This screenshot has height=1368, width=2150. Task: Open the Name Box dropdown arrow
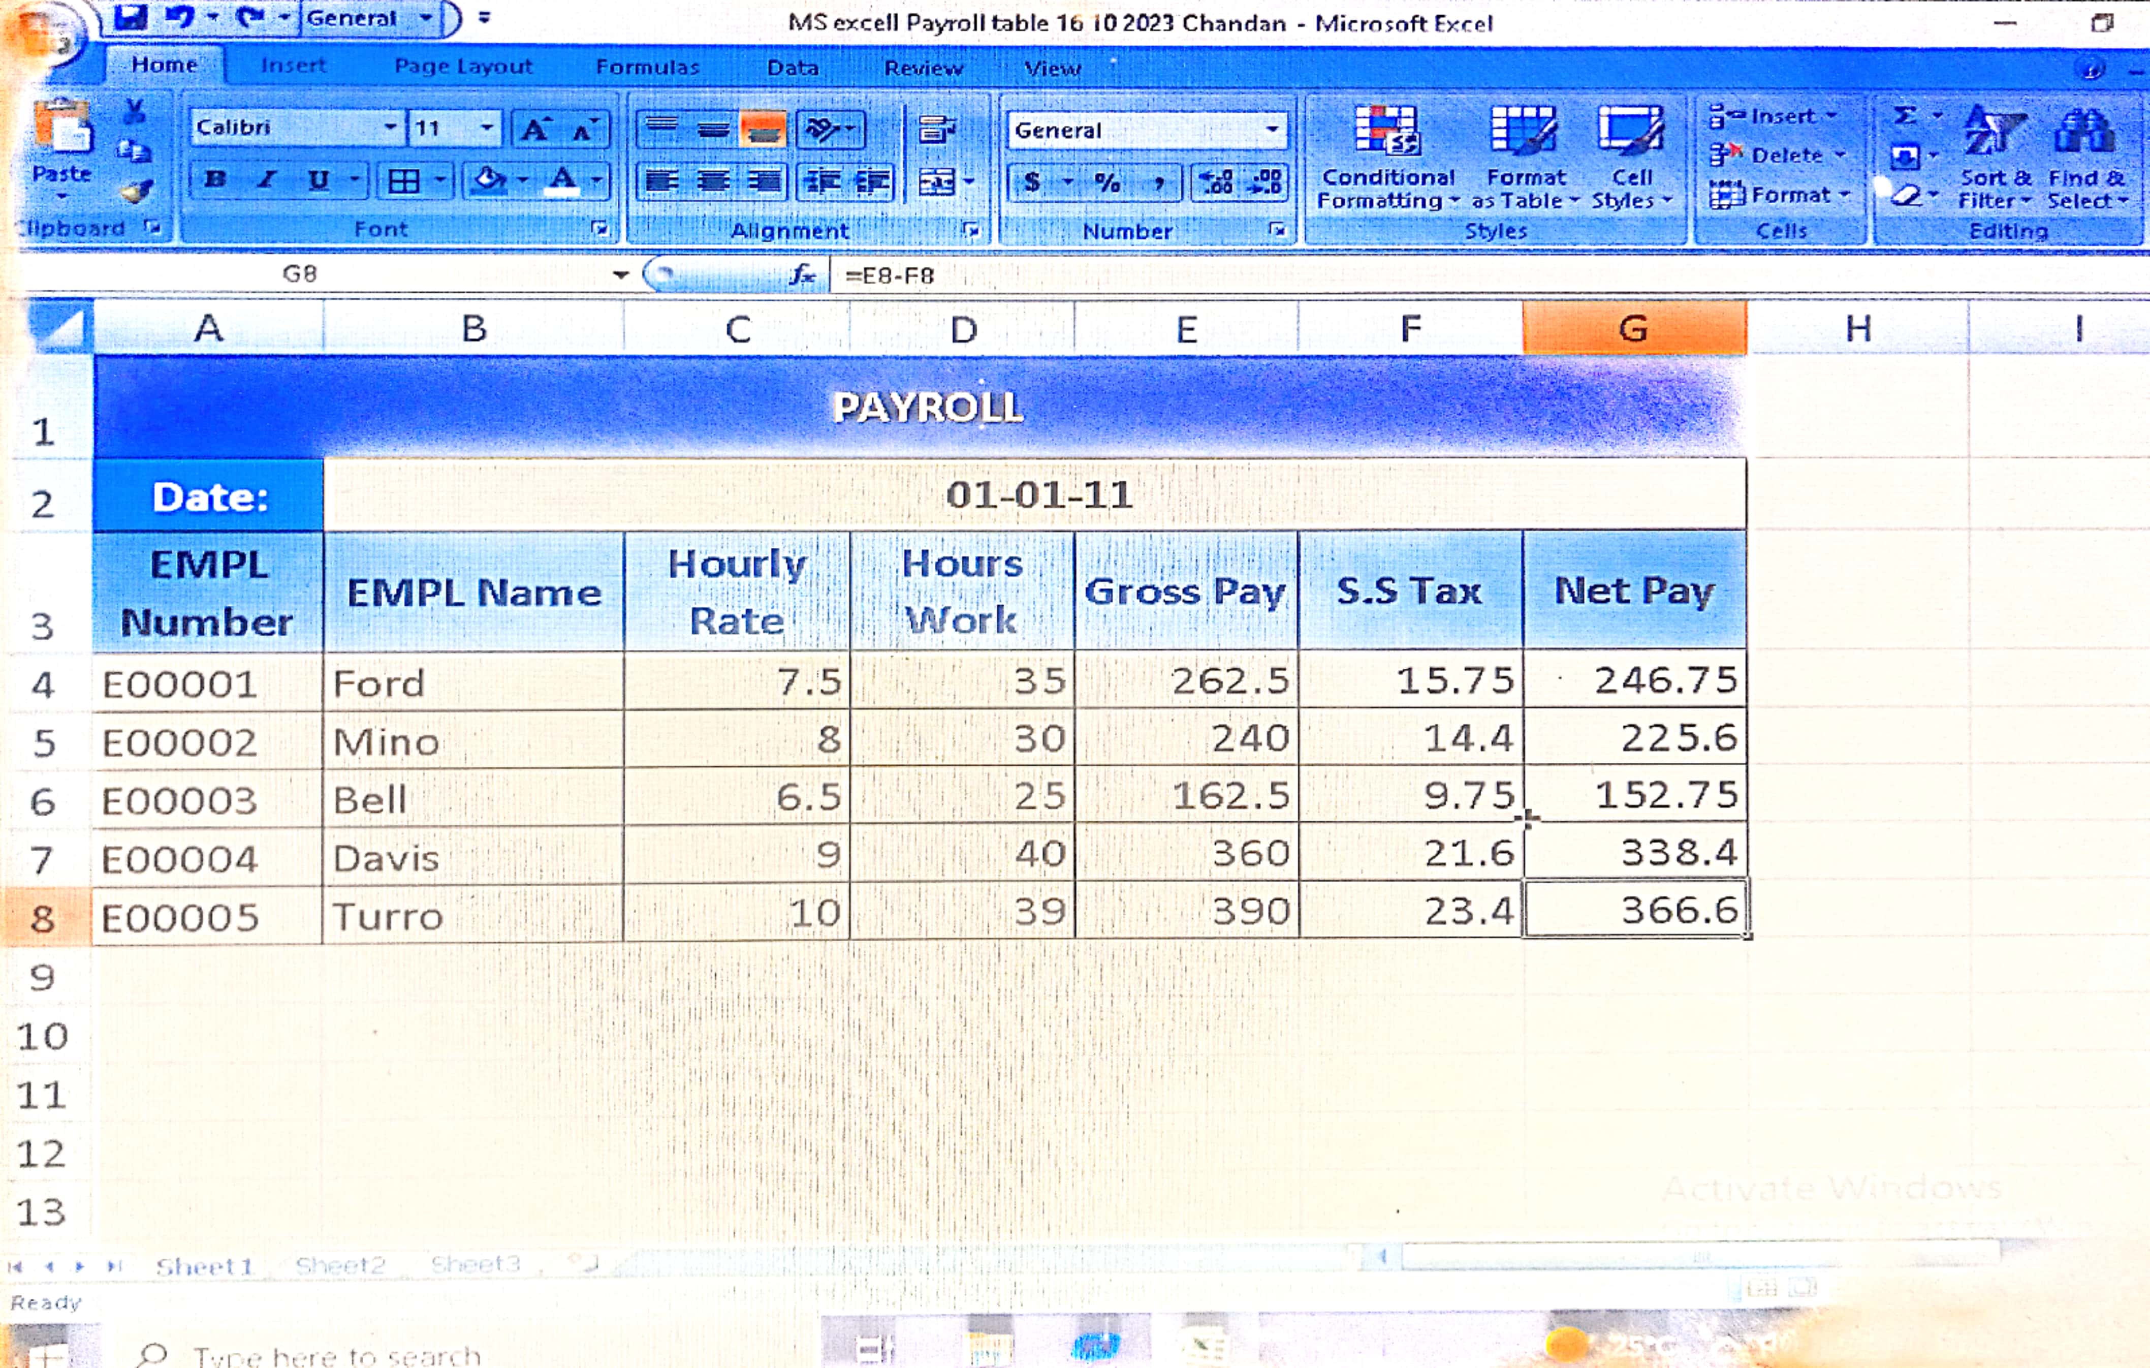click(x=620, y=275)
